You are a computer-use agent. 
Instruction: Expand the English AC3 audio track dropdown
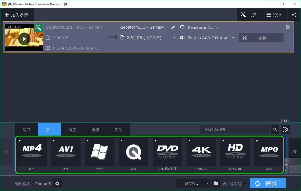(x=233, y=38)
